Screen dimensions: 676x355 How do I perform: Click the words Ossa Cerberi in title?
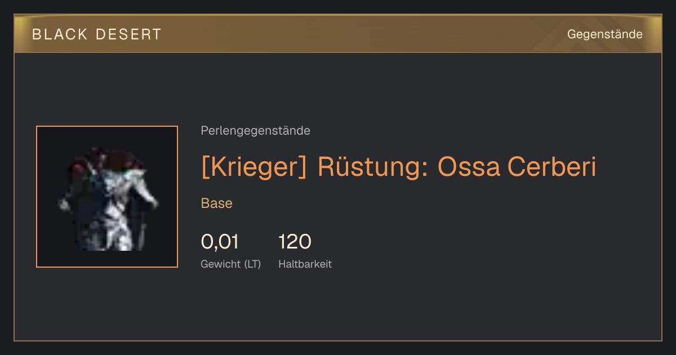click(x=517, y=167)
